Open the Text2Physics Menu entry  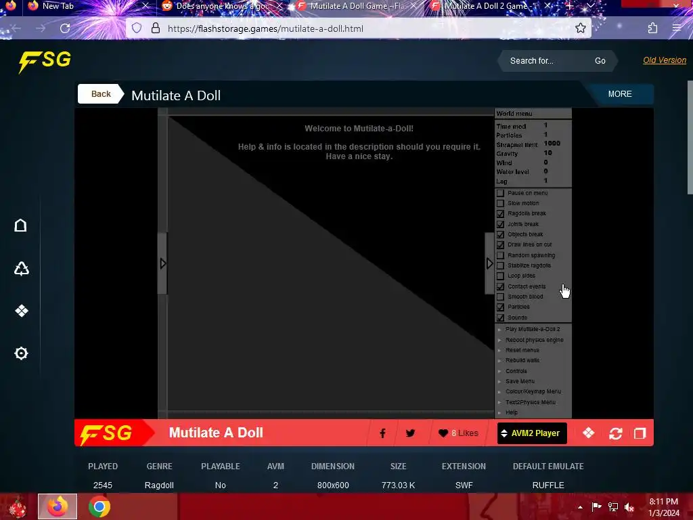point(531,402)
